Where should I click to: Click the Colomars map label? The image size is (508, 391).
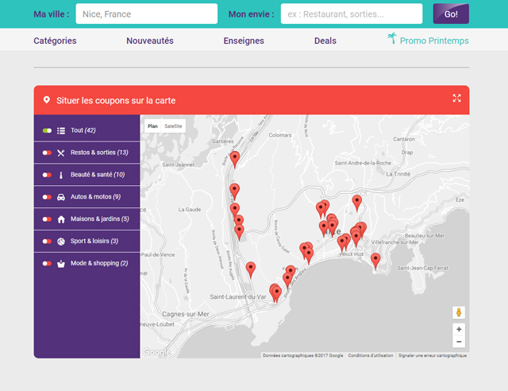click(280, 135)
